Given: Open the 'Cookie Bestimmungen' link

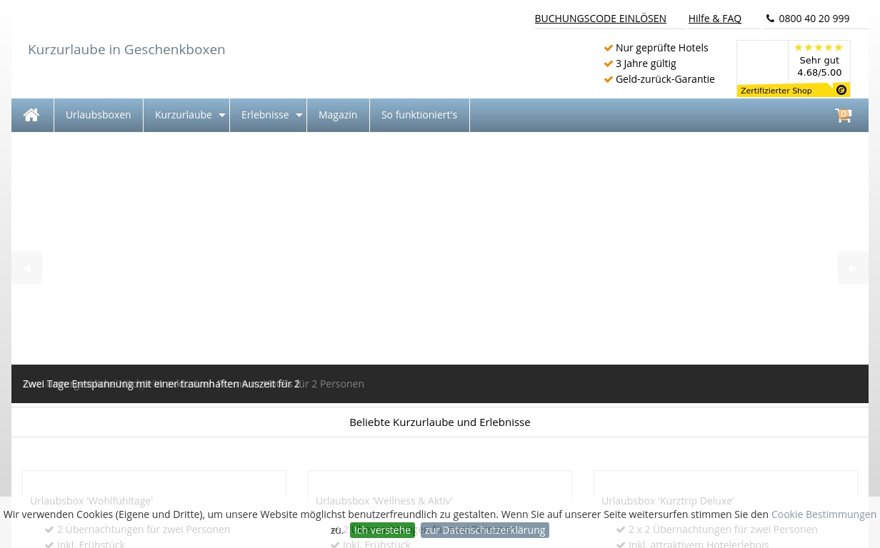Looking at the screenshot, I should pos(824,514).
